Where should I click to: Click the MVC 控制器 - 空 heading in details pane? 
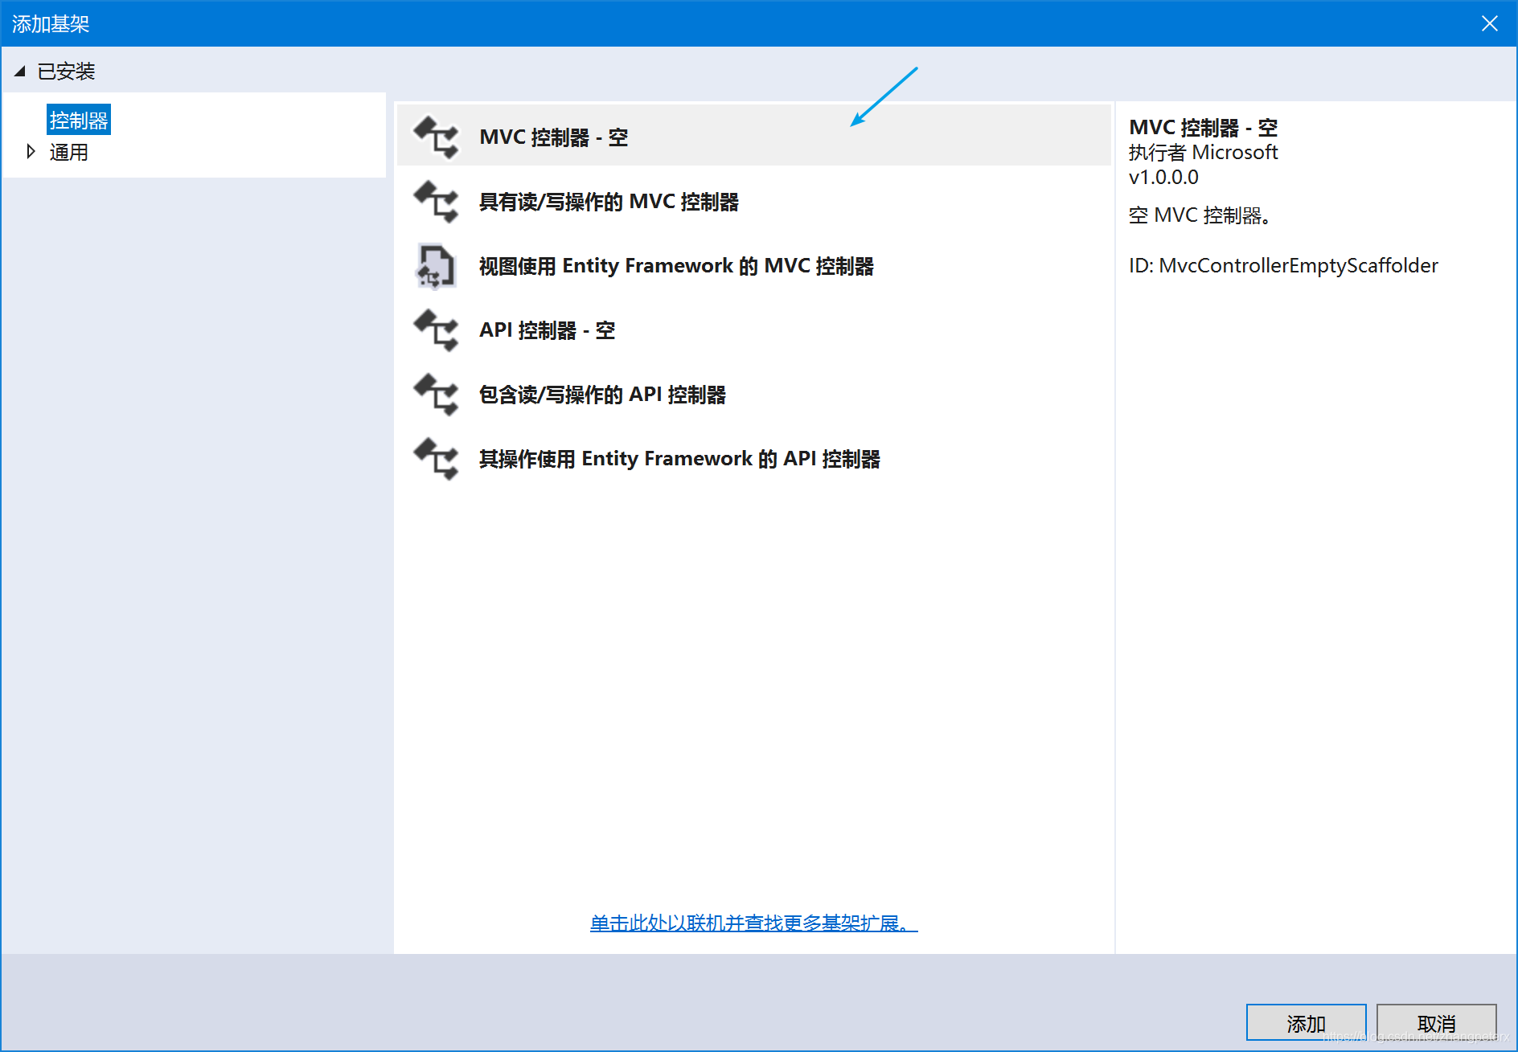tap(1203, 128)
